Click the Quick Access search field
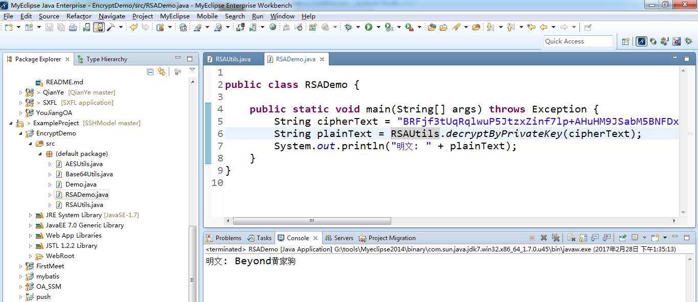698x302 pixels. (x=578, y=41)
